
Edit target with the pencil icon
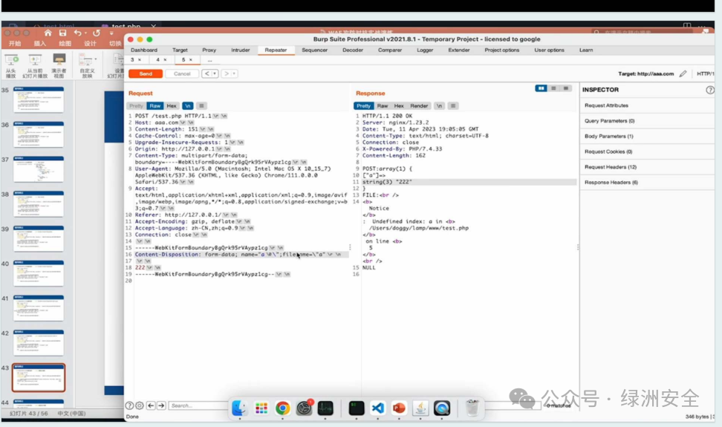pyautogui.click(x=683, y=74)
